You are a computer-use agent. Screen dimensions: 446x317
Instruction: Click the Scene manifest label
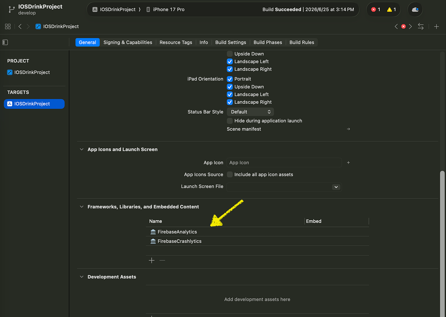[244, 129]
